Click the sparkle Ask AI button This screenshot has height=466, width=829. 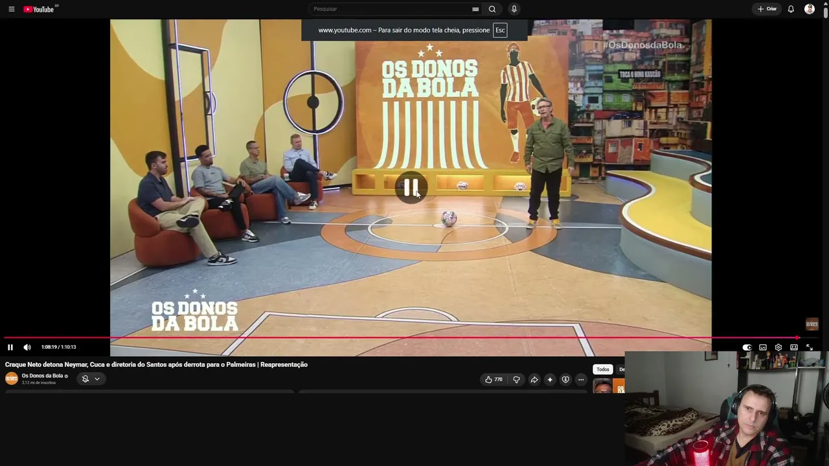tap(550, 380)
